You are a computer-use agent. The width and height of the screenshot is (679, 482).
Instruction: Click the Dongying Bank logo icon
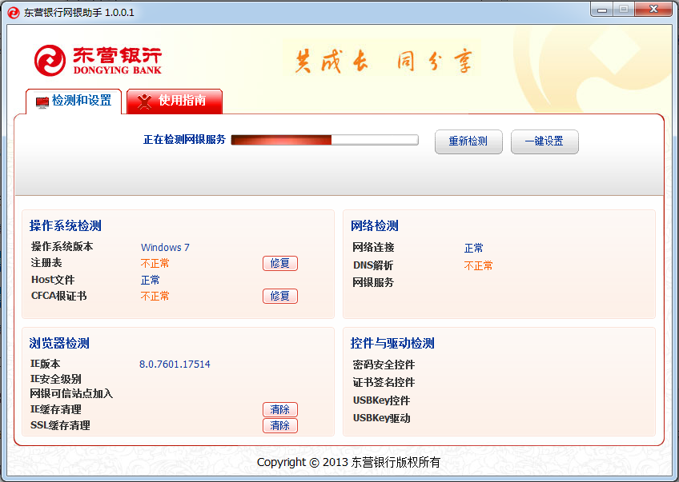(x=50, y=61)
